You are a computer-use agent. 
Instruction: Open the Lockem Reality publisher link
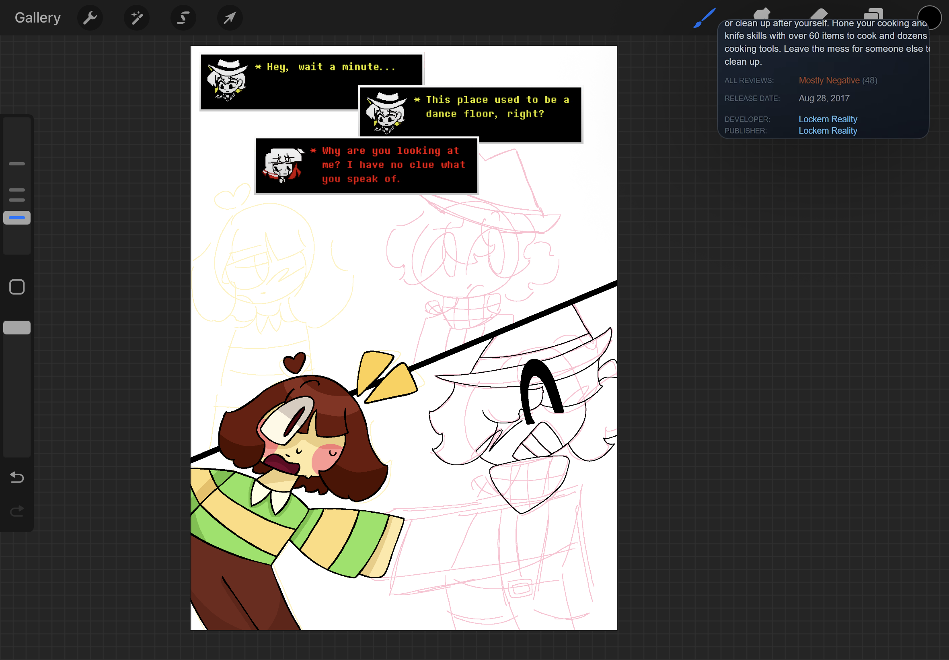828,131
